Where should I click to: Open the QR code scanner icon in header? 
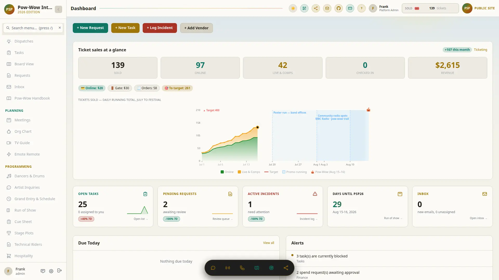304,8
